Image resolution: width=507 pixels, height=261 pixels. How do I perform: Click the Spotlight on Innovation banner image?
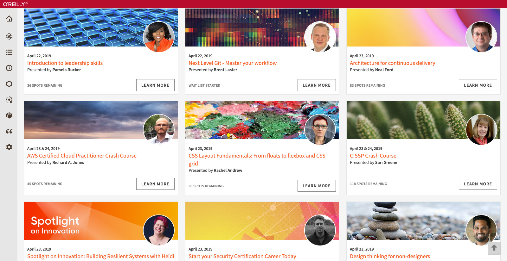[101, 221]
